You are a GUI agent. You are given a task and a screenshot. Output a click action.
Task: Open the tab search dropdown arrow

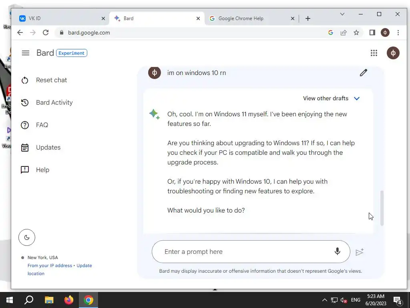342,14
